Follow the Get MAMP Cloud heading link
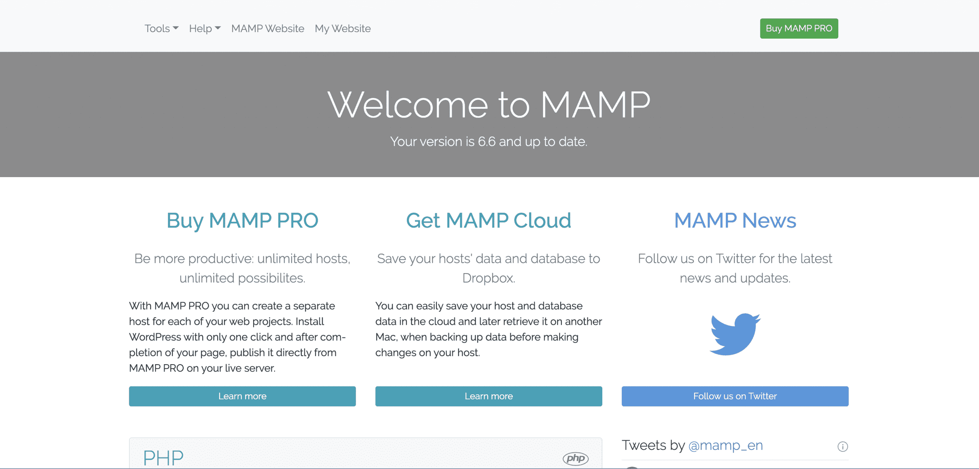Screen dimensions: 979x469 pos(488,220)
